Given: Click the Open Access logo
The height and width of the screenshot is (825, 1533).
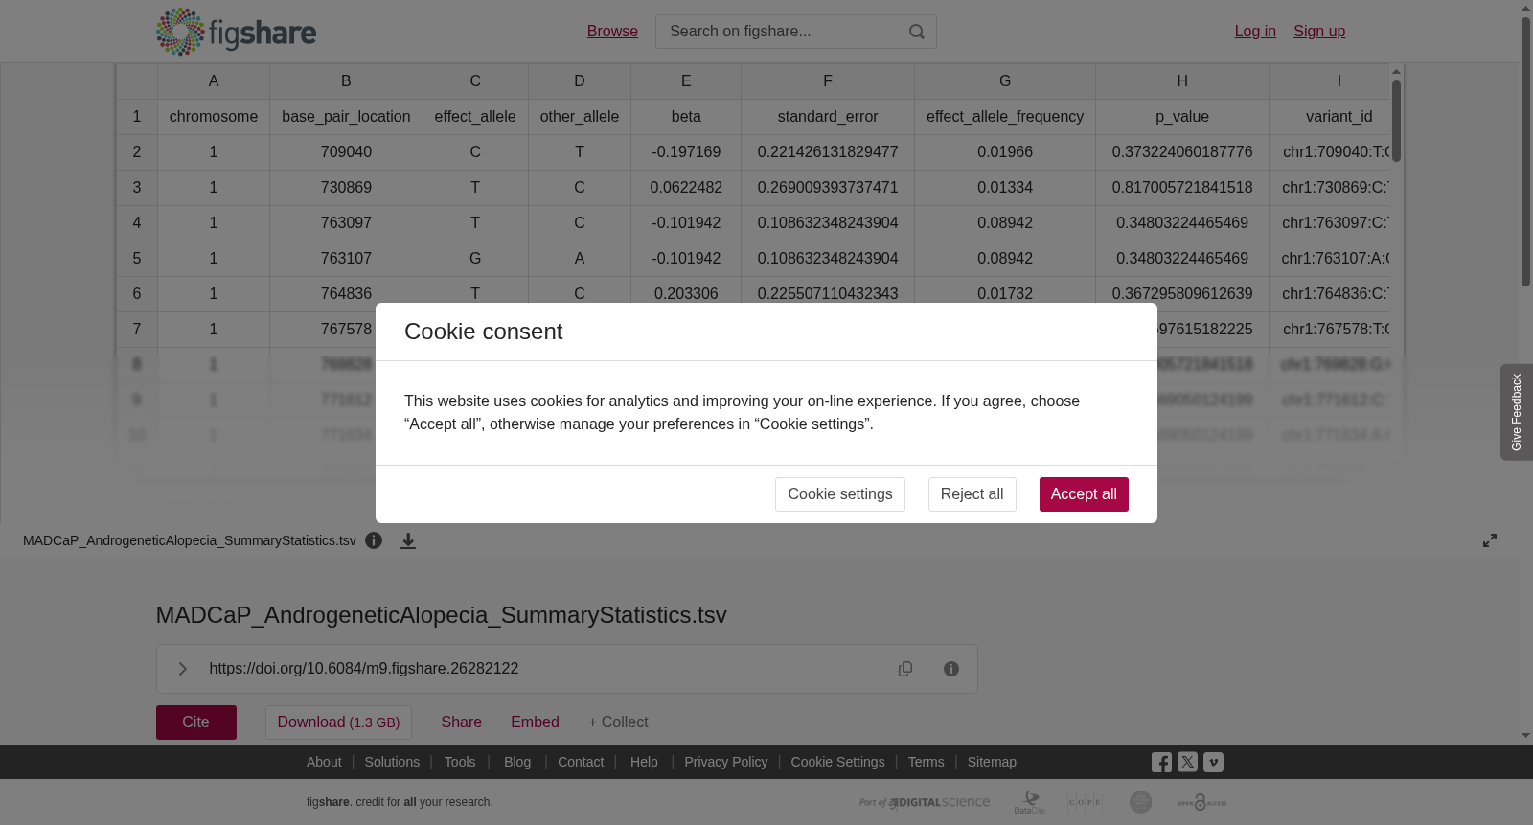Looking at the screenshot, I should tap(1202, 802).
